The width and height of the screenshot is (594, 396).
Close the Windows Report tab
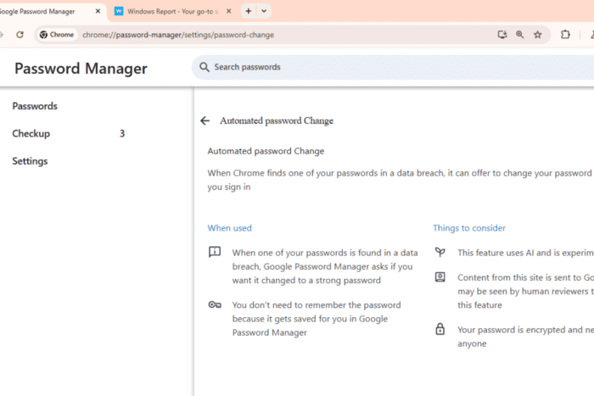coord(229,11)
